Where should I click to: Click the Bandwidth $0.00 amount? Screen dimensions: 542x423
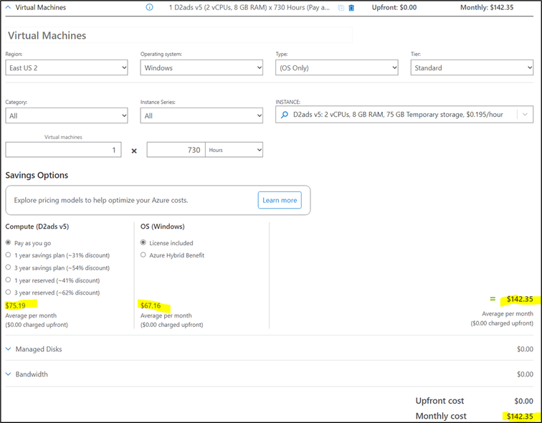525,374
